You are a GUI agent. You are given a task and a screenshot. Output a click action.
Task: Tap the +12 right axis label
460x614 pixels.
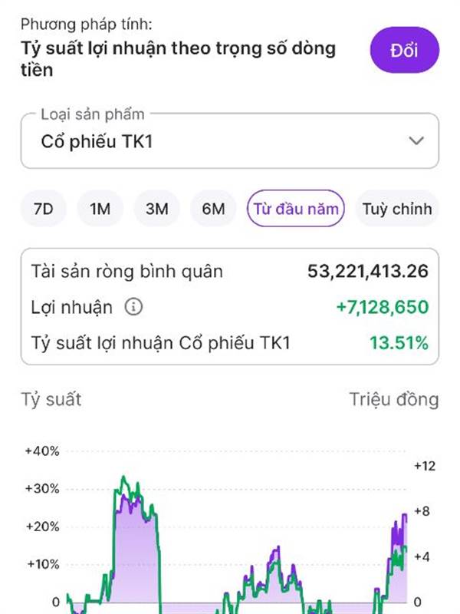click(424, 465)
